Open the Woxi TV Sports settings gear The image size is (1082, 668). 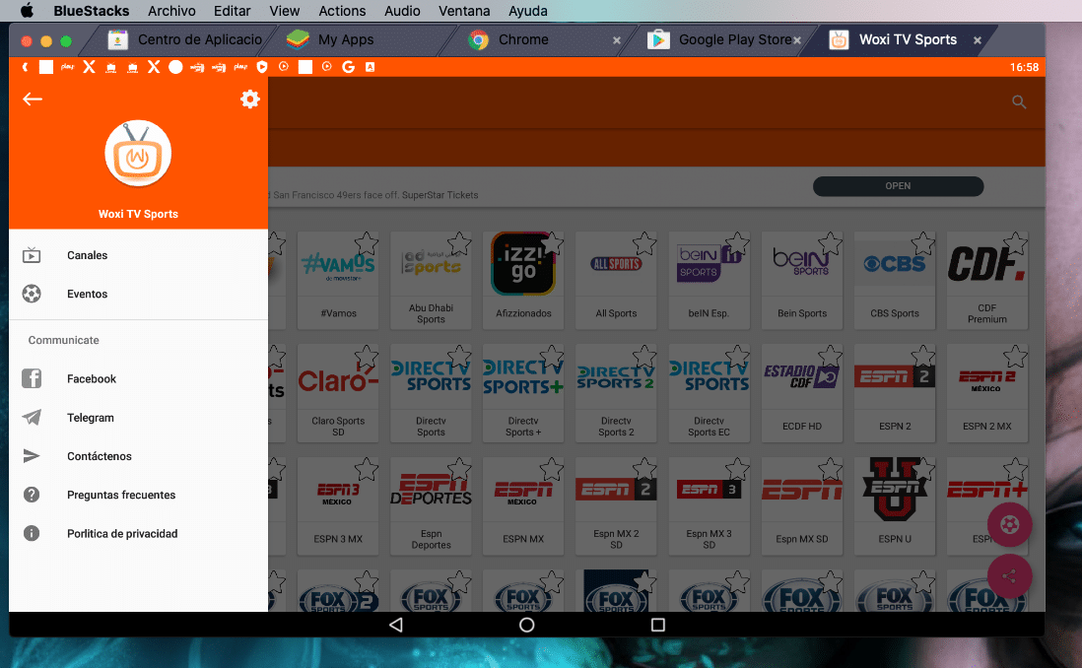249,99
